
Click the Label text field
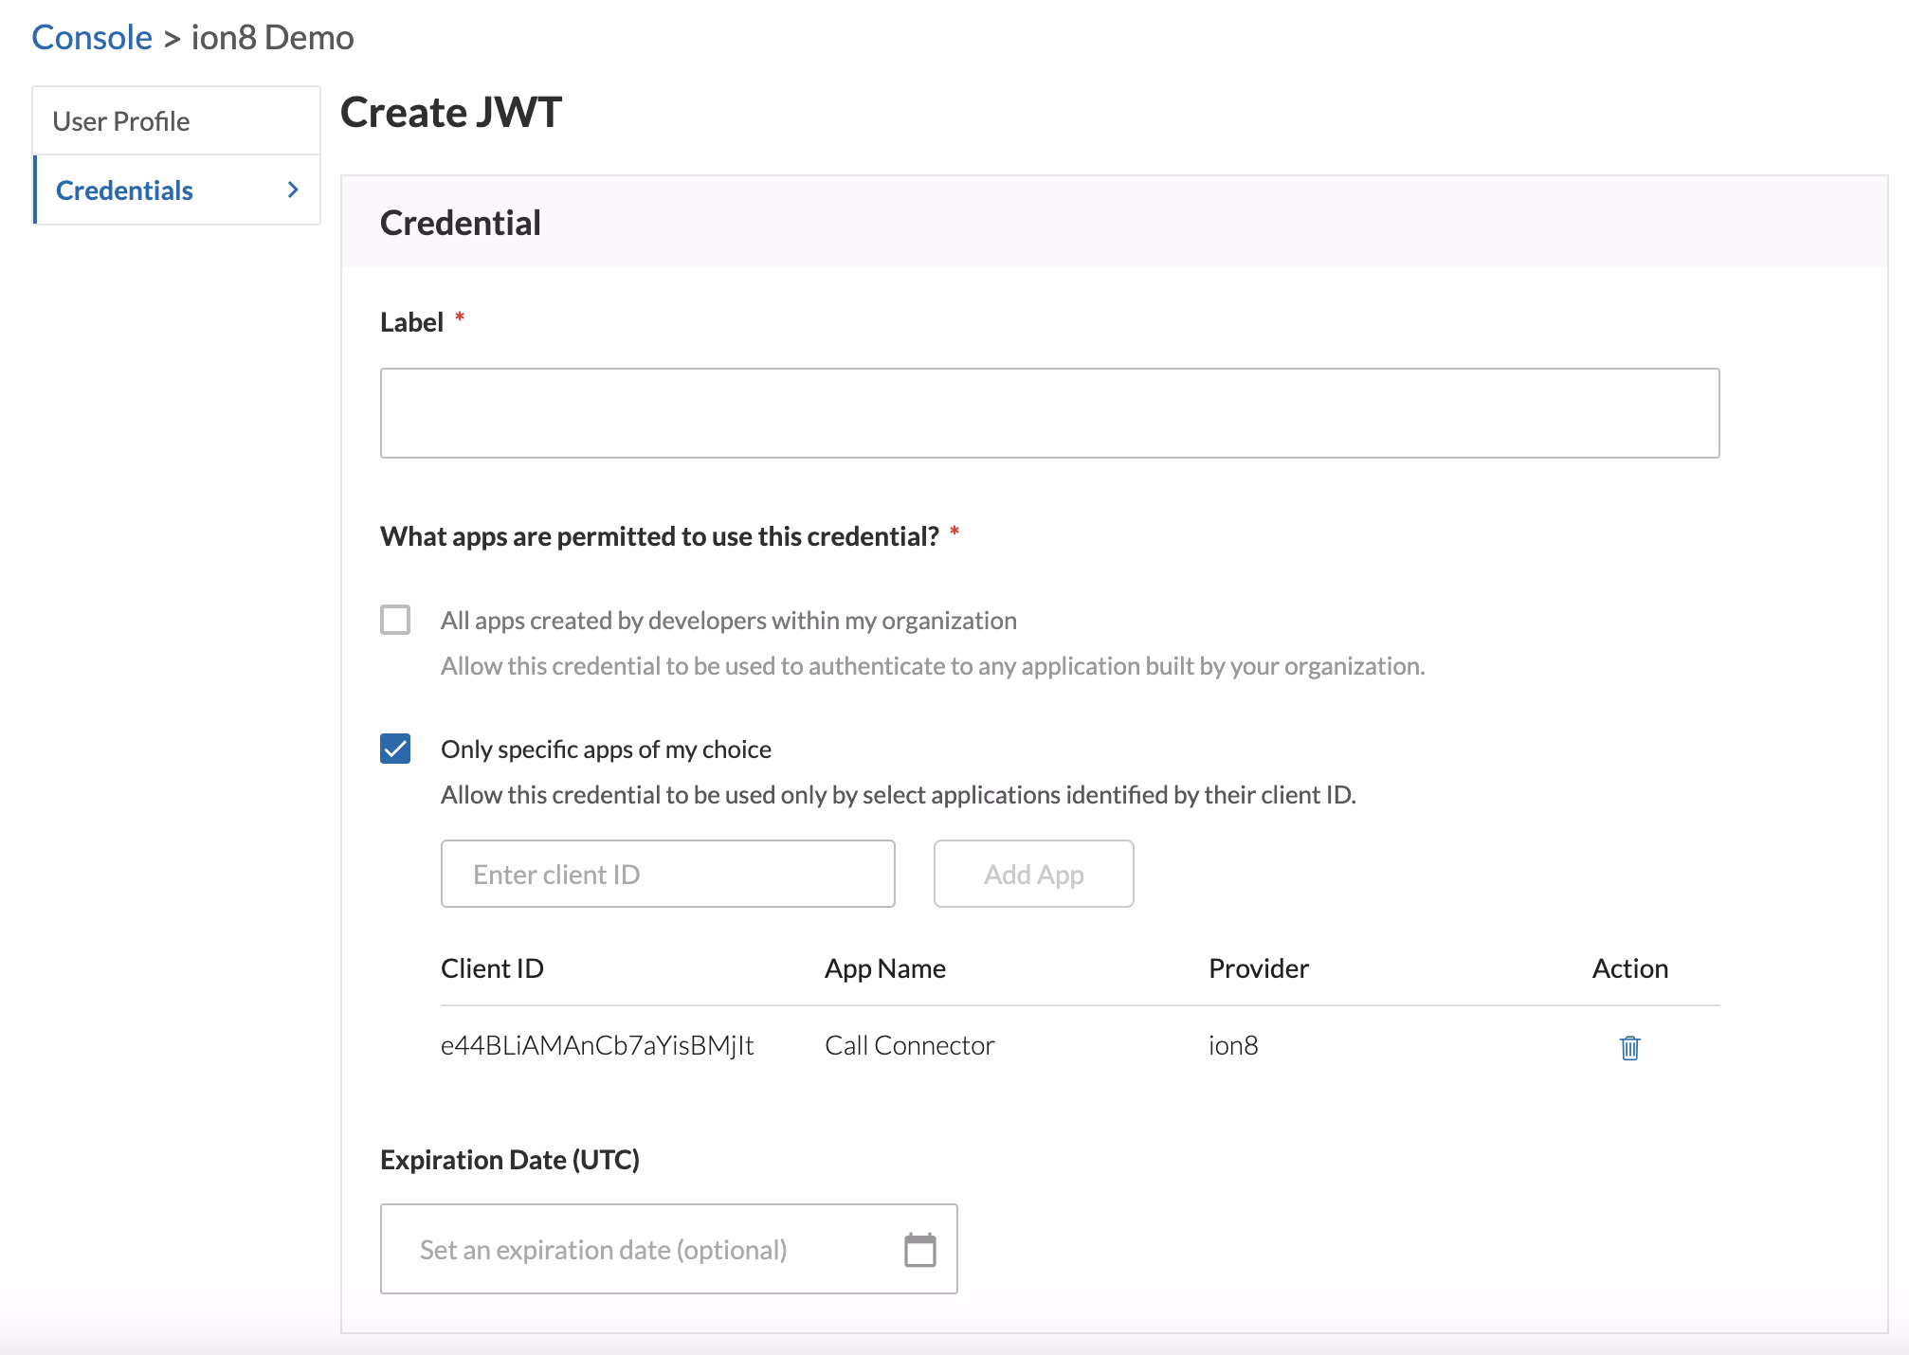tap(1048, 413)
